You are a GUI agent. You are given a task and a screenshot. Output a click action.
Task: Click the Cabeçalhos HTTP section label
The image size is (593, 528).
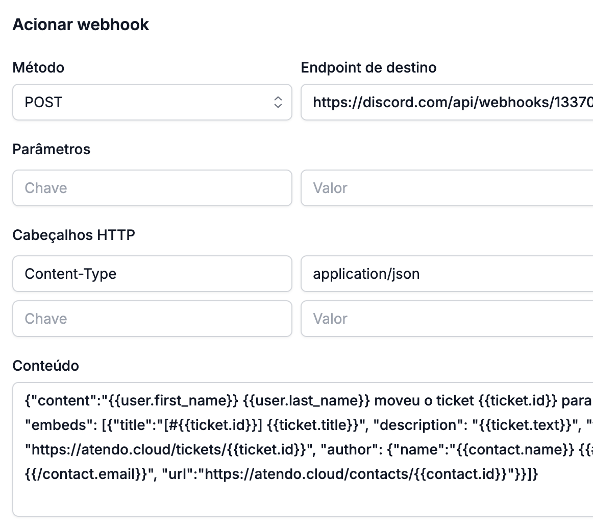pyautogui.click(x=73, y=235)
